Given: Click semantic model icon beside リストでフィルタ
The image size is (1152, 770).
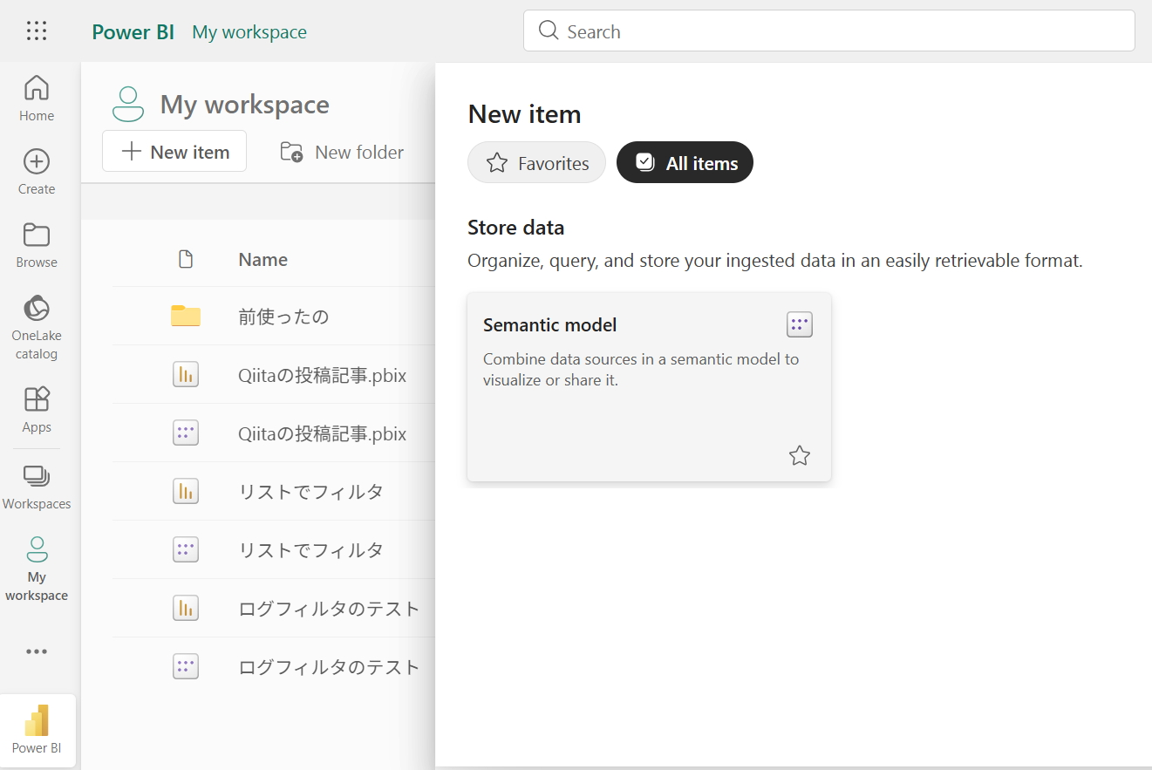Looking at the screenshot, I should click(x=186, y=549).
